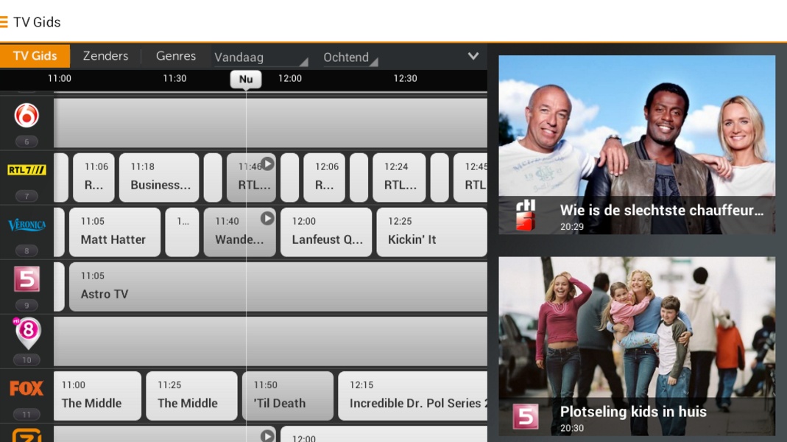Expand the chevron at the guide header

coord(473,56)
